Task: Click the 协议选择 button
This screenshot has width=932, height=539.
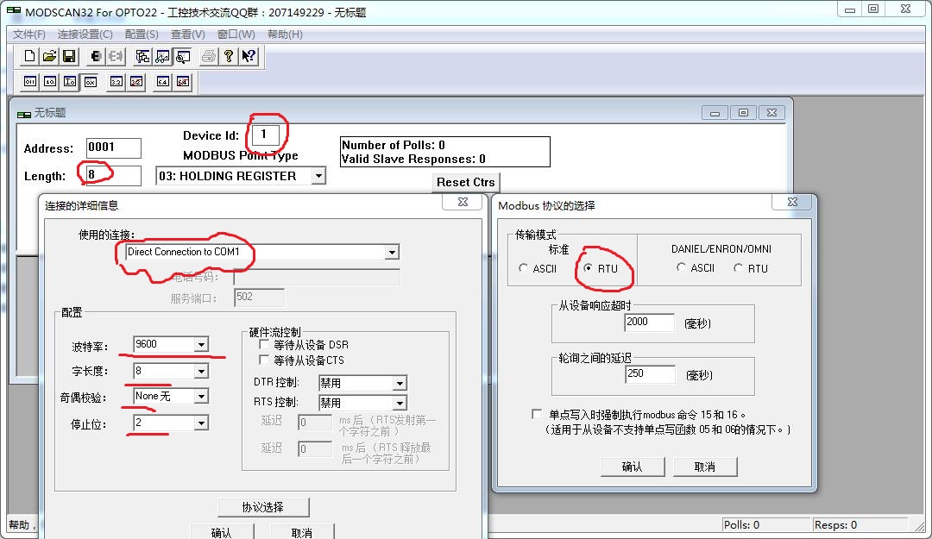Action: pos(263,507)
